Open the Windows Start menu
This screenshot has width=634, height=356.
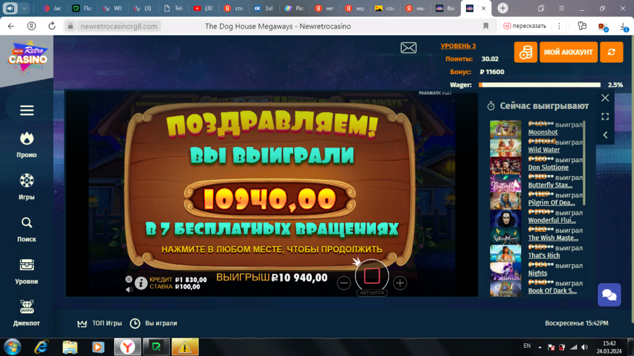(x=13, y=347)
